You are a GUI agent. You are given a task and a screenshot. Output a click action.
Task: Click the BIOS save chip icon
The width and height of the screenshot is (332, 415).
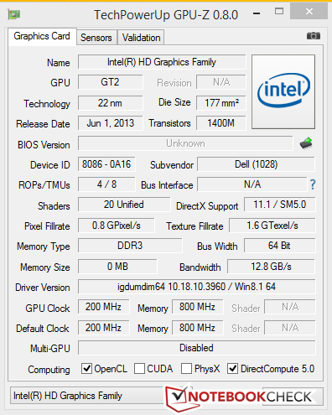coord(306,143)
